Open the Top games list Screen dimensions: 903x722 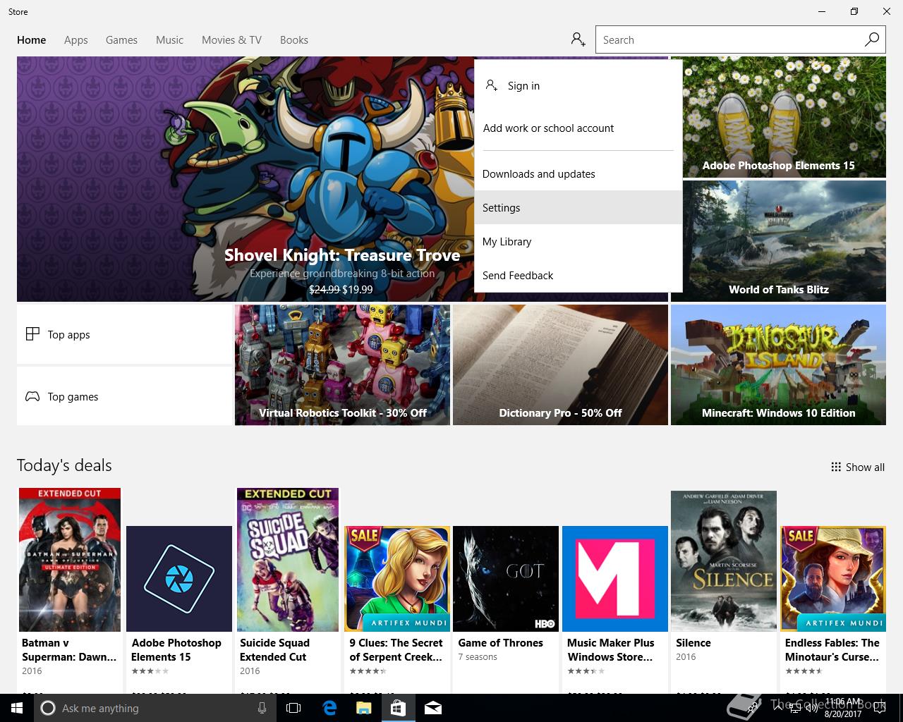pos(124,396)
